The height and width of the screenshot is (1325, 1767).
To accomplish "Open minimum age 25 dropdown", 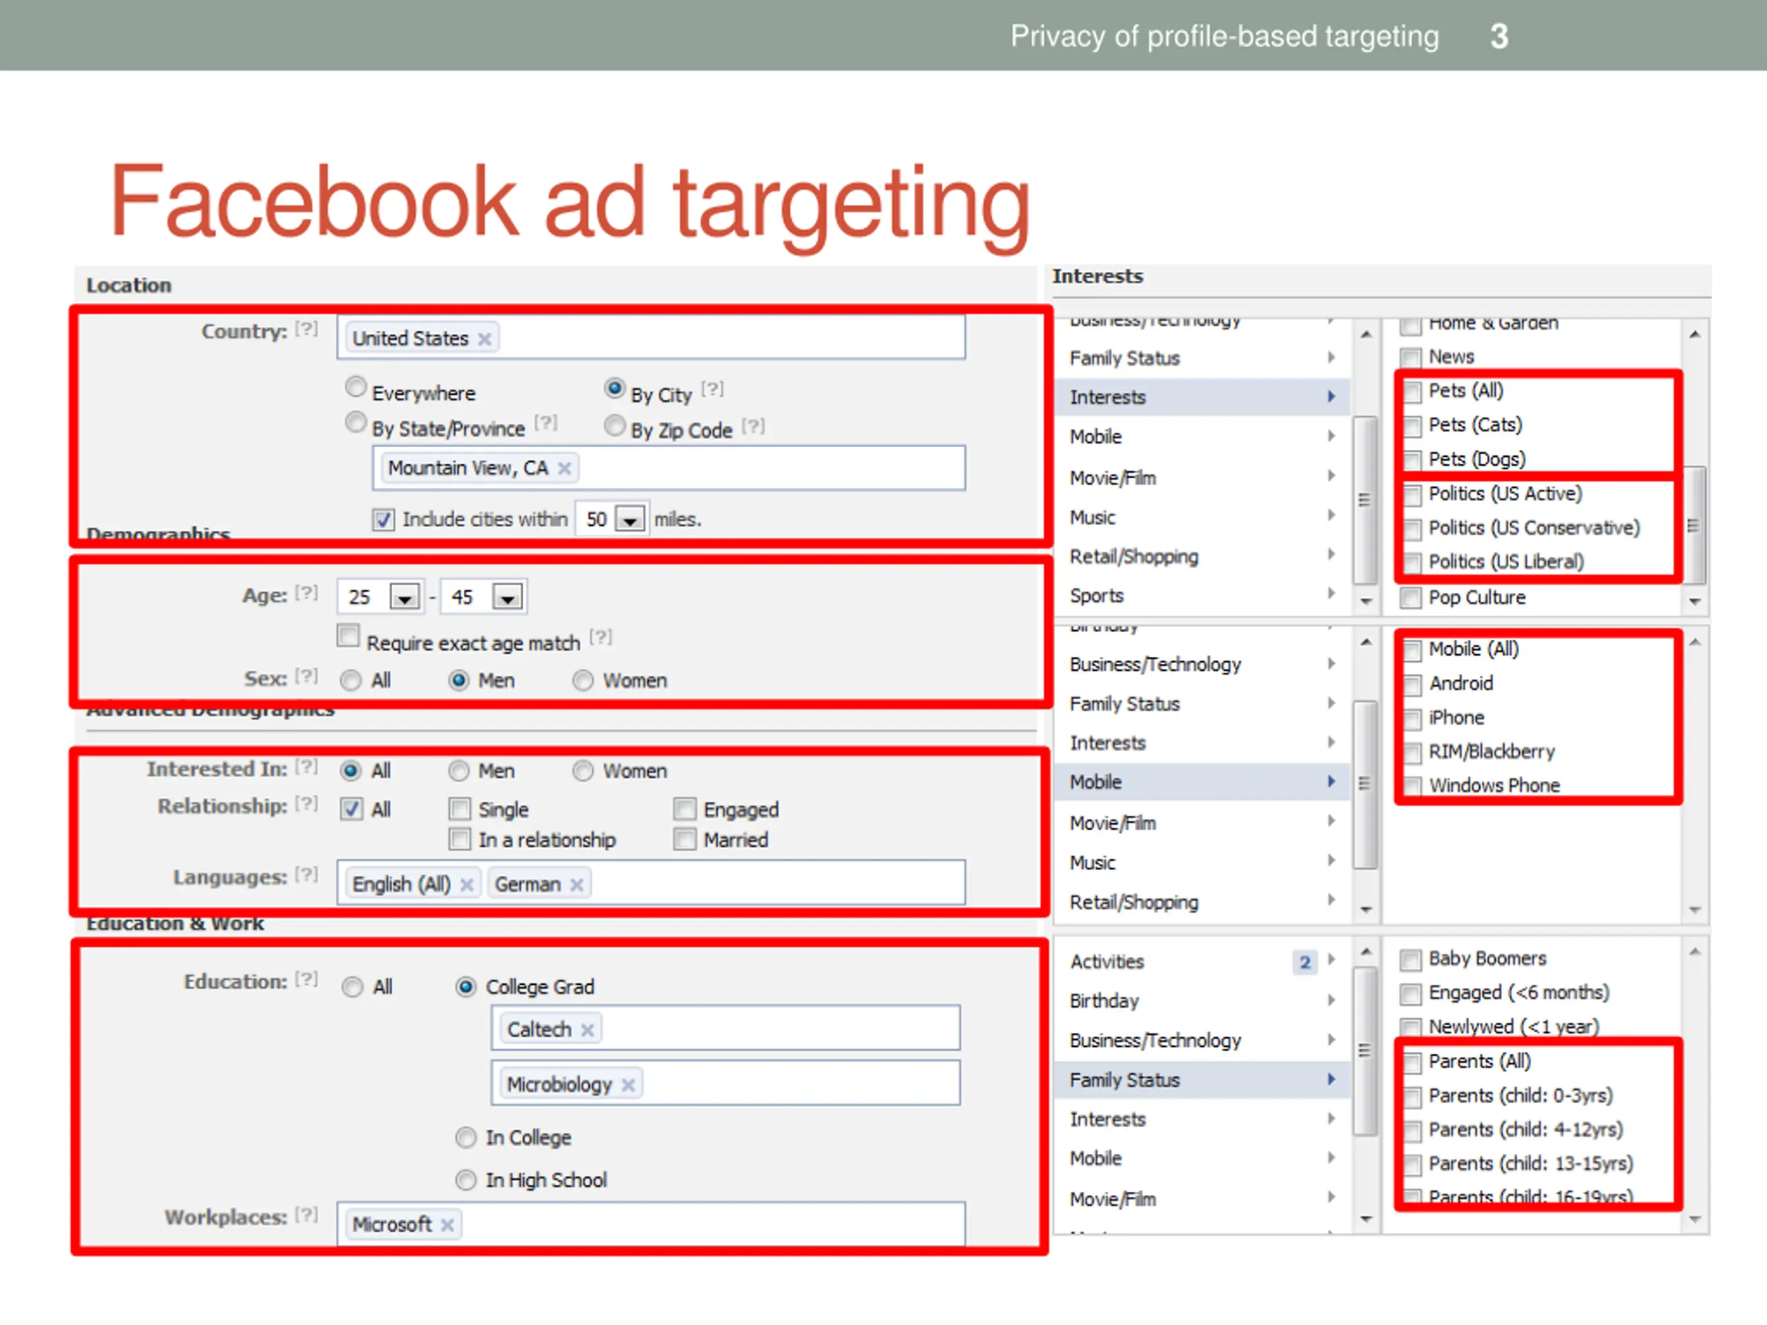I will [404, 598].
